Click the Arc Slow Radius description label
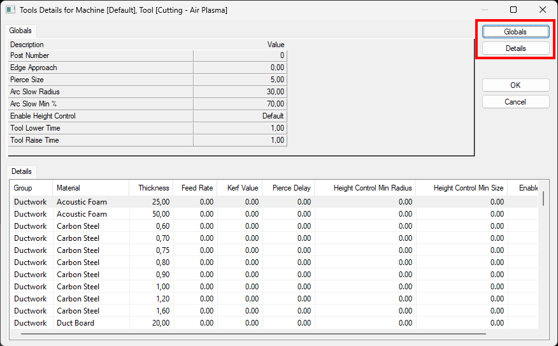Viewport: 558px width, 346px height. pos(35,92)
